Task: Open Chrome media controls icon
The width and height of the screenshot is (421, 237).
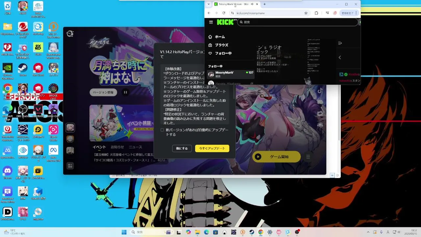Action: click(327, 13)
